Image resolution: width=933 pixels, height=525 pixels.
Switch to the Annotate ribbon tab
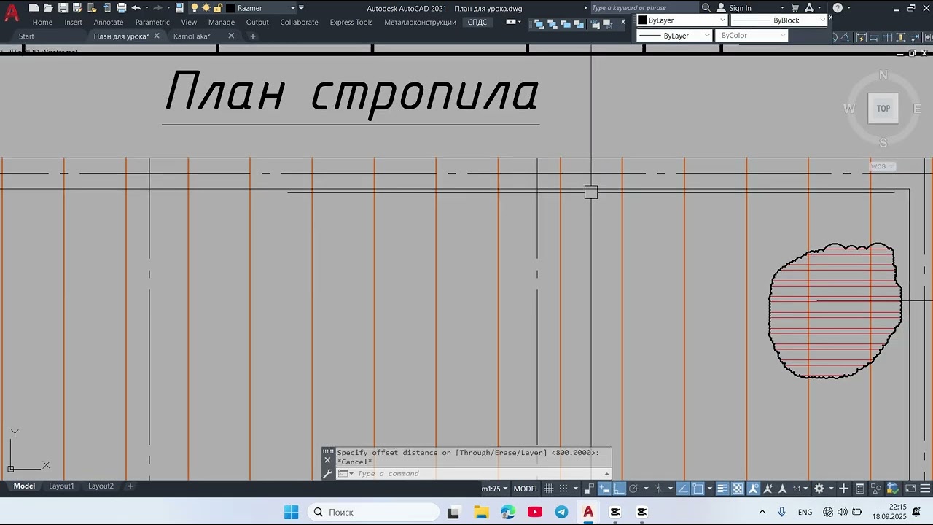109,22
